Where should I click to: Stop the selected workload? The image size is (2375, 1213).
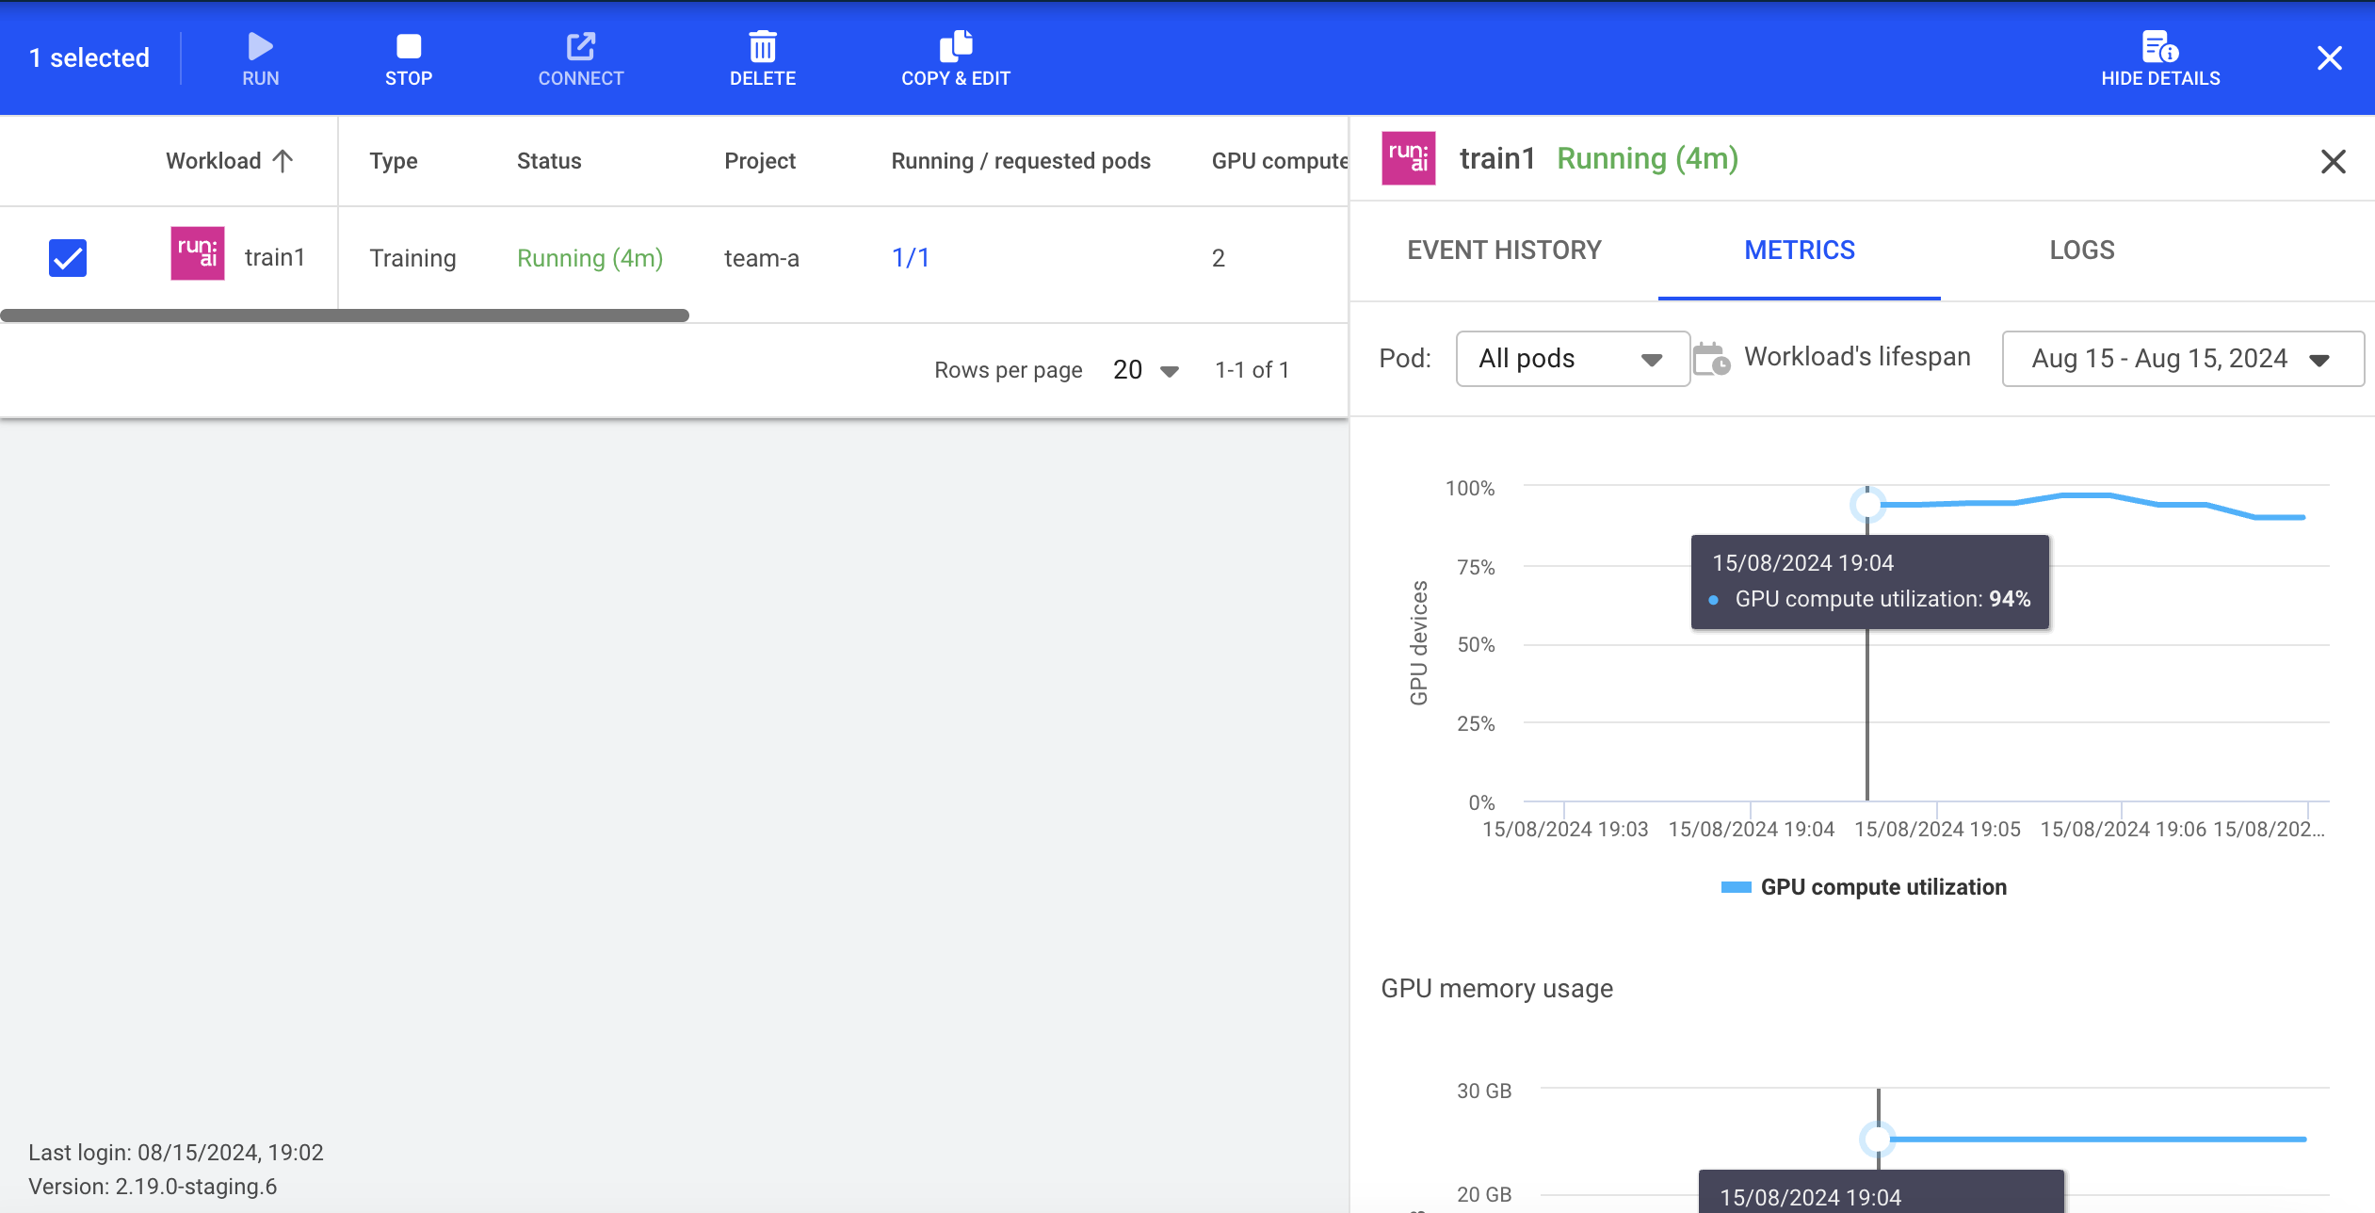coord(408,58)
